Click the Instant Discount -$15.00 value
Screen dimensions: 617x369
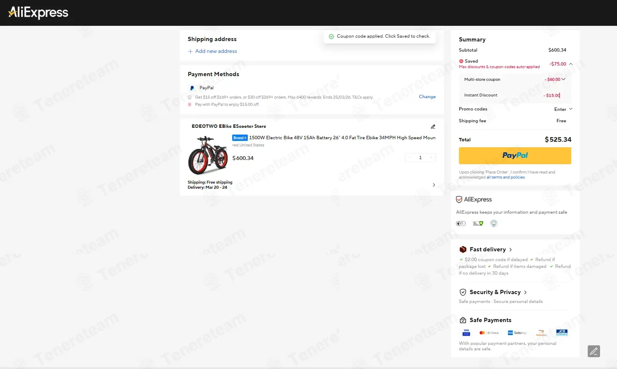tap(551, 96)
